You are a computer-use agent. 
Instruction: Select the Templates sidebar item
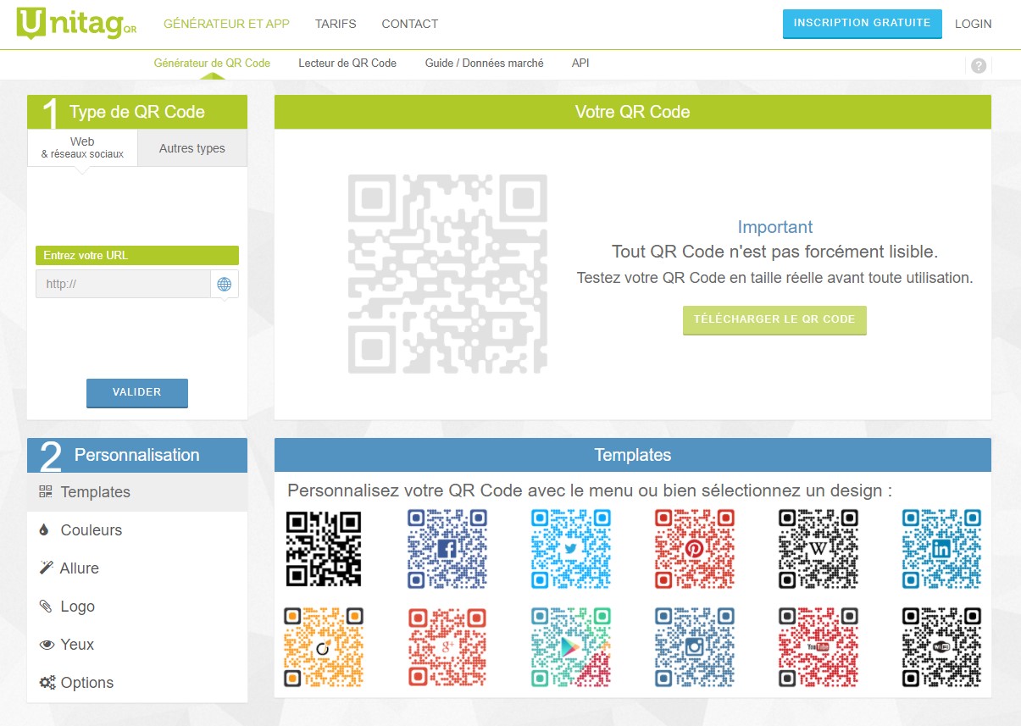[x=95, y=492]
